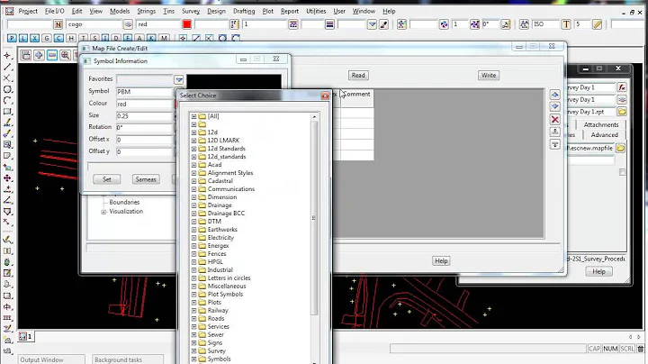Toggle the G snap button
Viewport: 648px width, 364px height.
(x=46, y=39)
